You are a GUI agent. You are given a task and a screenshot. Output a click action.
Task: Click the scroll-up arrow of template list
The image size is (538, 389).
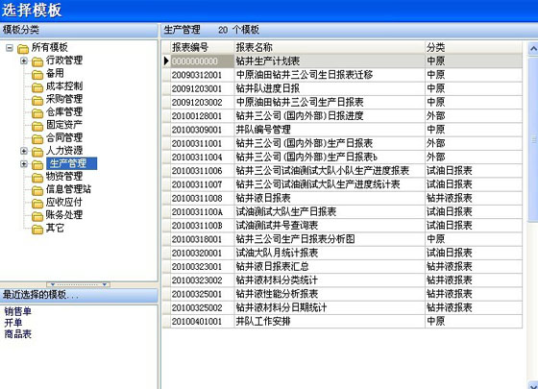click(x=533, y=49)
